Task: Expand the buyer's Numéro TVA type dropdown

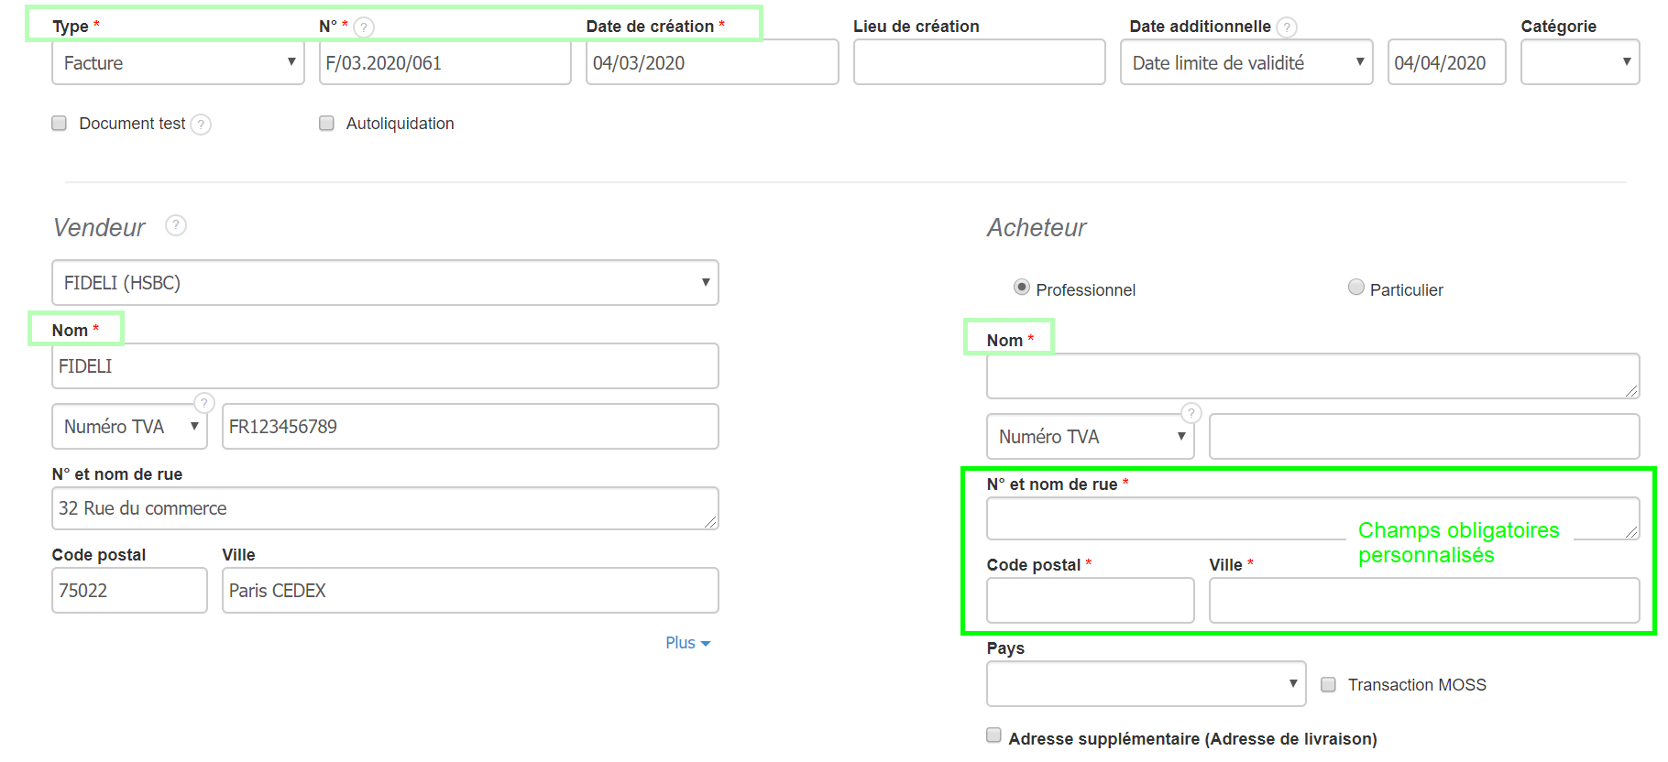Action: point(1091,437)
